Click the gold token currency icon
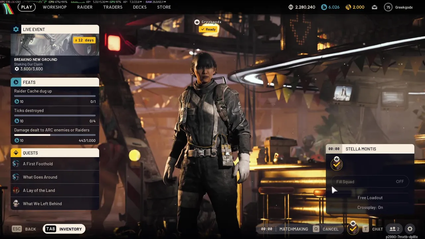Screen dimensions: 425x239 click(x=348, y=7)
